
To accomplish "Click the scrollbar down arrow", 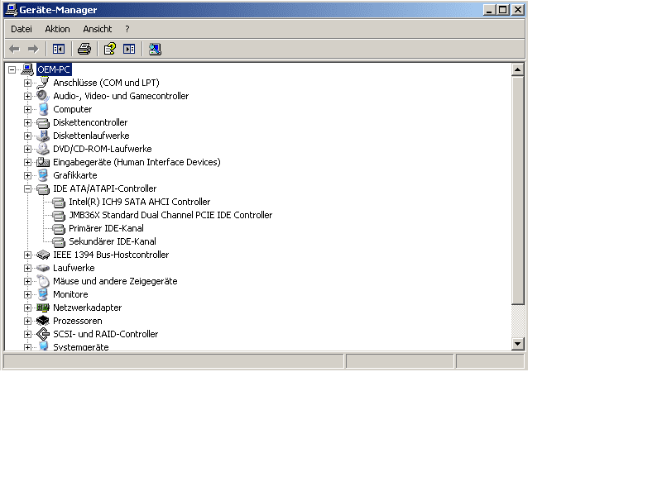I will pyautogui.click(x=518, y=344).
